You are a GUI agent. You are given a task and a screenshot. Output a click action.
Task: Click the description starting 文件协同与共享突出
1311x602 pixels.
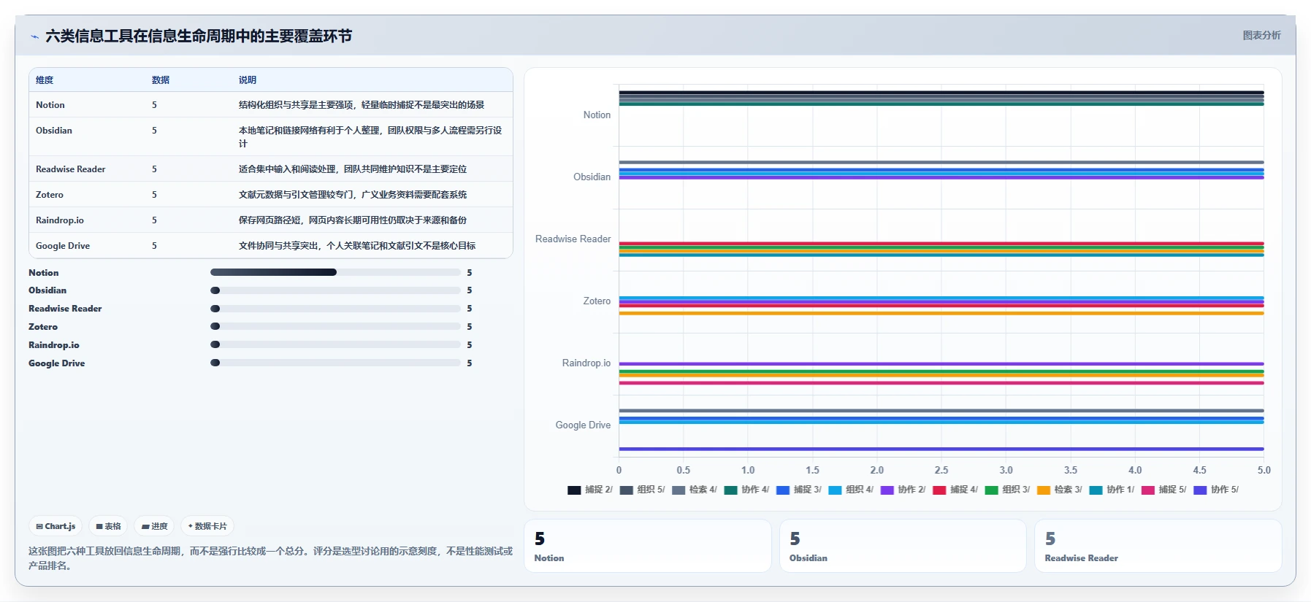[357, 246]
